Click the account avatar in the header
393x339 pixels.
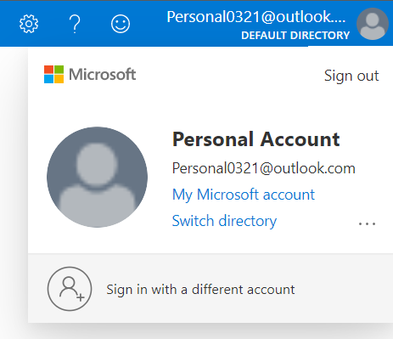pyautogui.click(x=373, y=24)
